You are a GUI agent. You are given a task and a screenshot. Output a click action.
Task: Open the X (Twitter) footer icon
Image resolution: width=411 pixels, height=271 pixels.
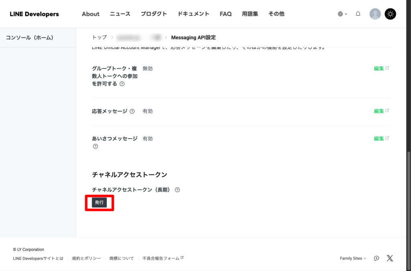pos(390,258)
